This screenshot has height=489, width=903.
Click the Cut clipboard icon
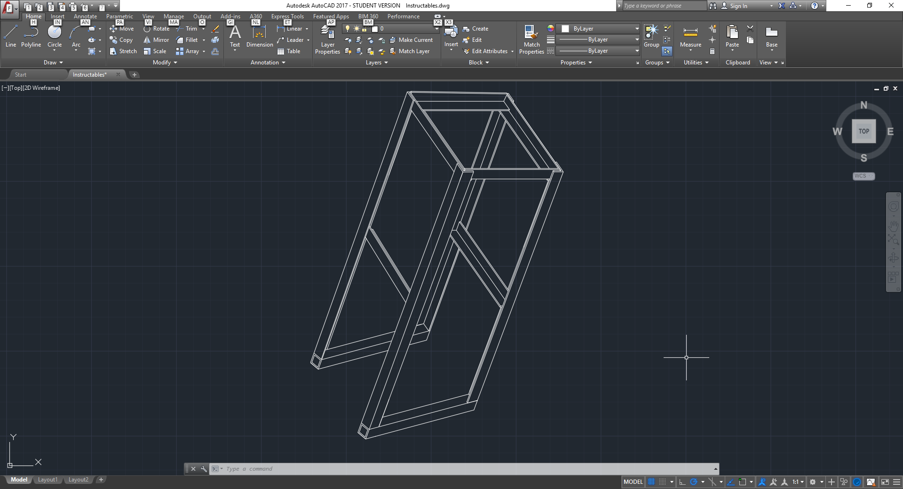pyautogui.click(x=750, y=29)
